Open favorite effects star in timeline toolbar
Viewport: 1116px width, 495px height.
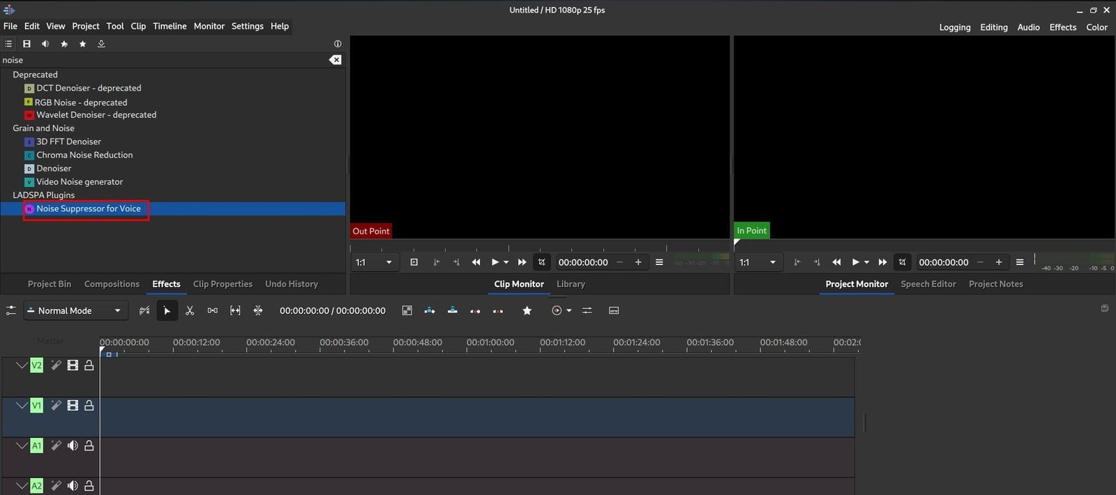(x=527, y=311)
